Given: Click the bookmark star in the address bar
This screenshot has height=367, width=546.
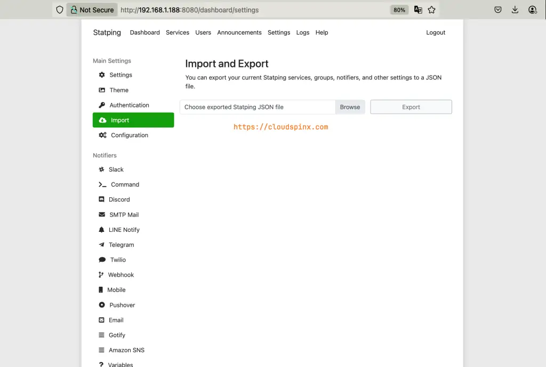Looking at the screenshot, I should coord(431,10).
